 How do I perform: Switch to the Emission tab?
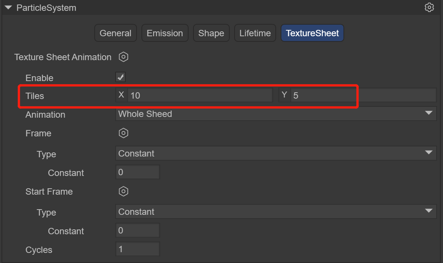tap(165, 33)
